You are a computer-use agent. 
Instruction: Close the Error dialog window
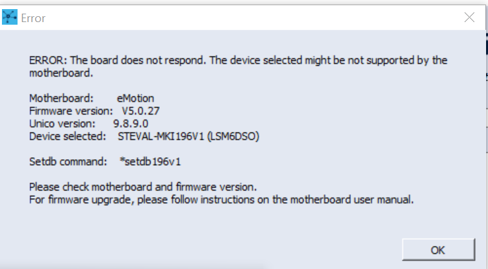pos(469,18)
